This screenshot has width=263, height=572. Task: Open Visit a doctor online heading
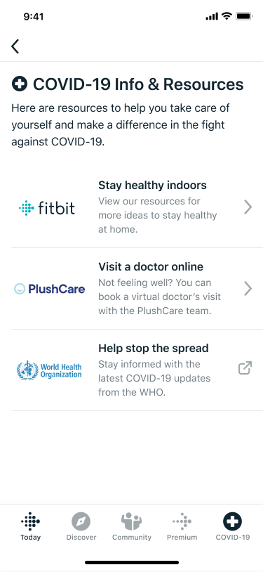tap(151, 266)
